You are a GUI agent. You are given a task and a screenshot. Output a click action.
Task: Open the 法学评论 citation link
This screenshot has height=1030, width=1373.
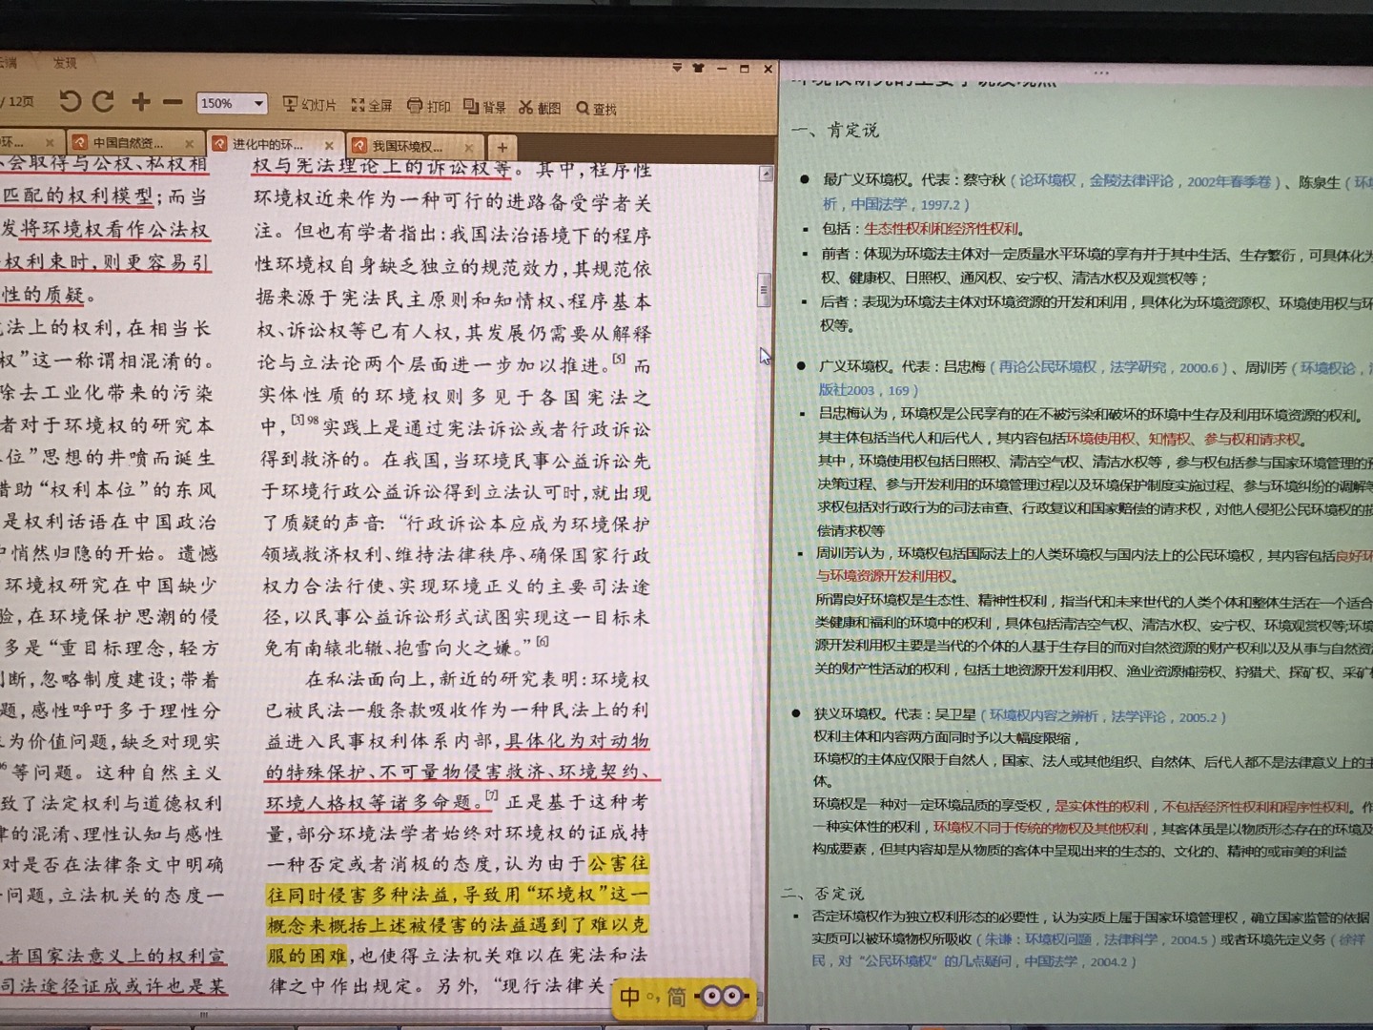[x=1138, y=716]
